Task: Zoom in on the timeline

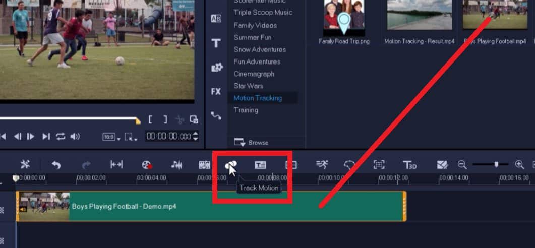Action: [x=519, y=164]
